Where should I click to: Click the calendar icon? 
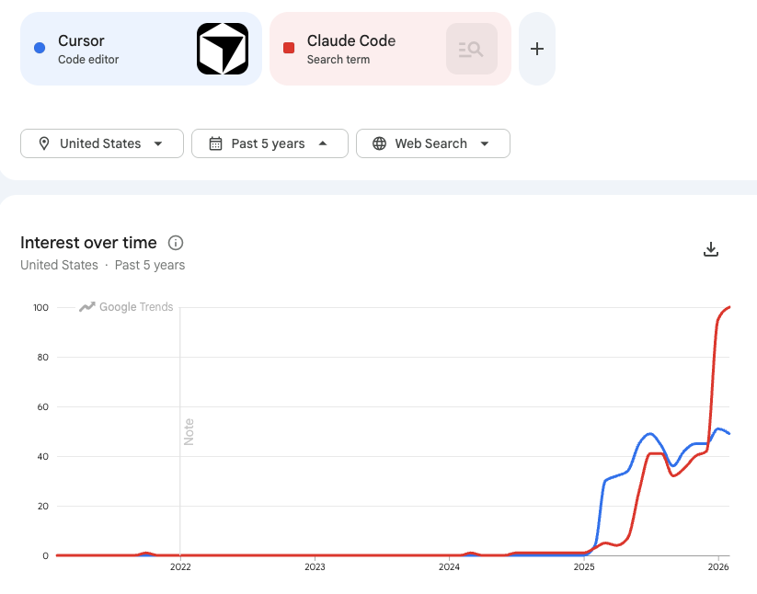(215, 143)
